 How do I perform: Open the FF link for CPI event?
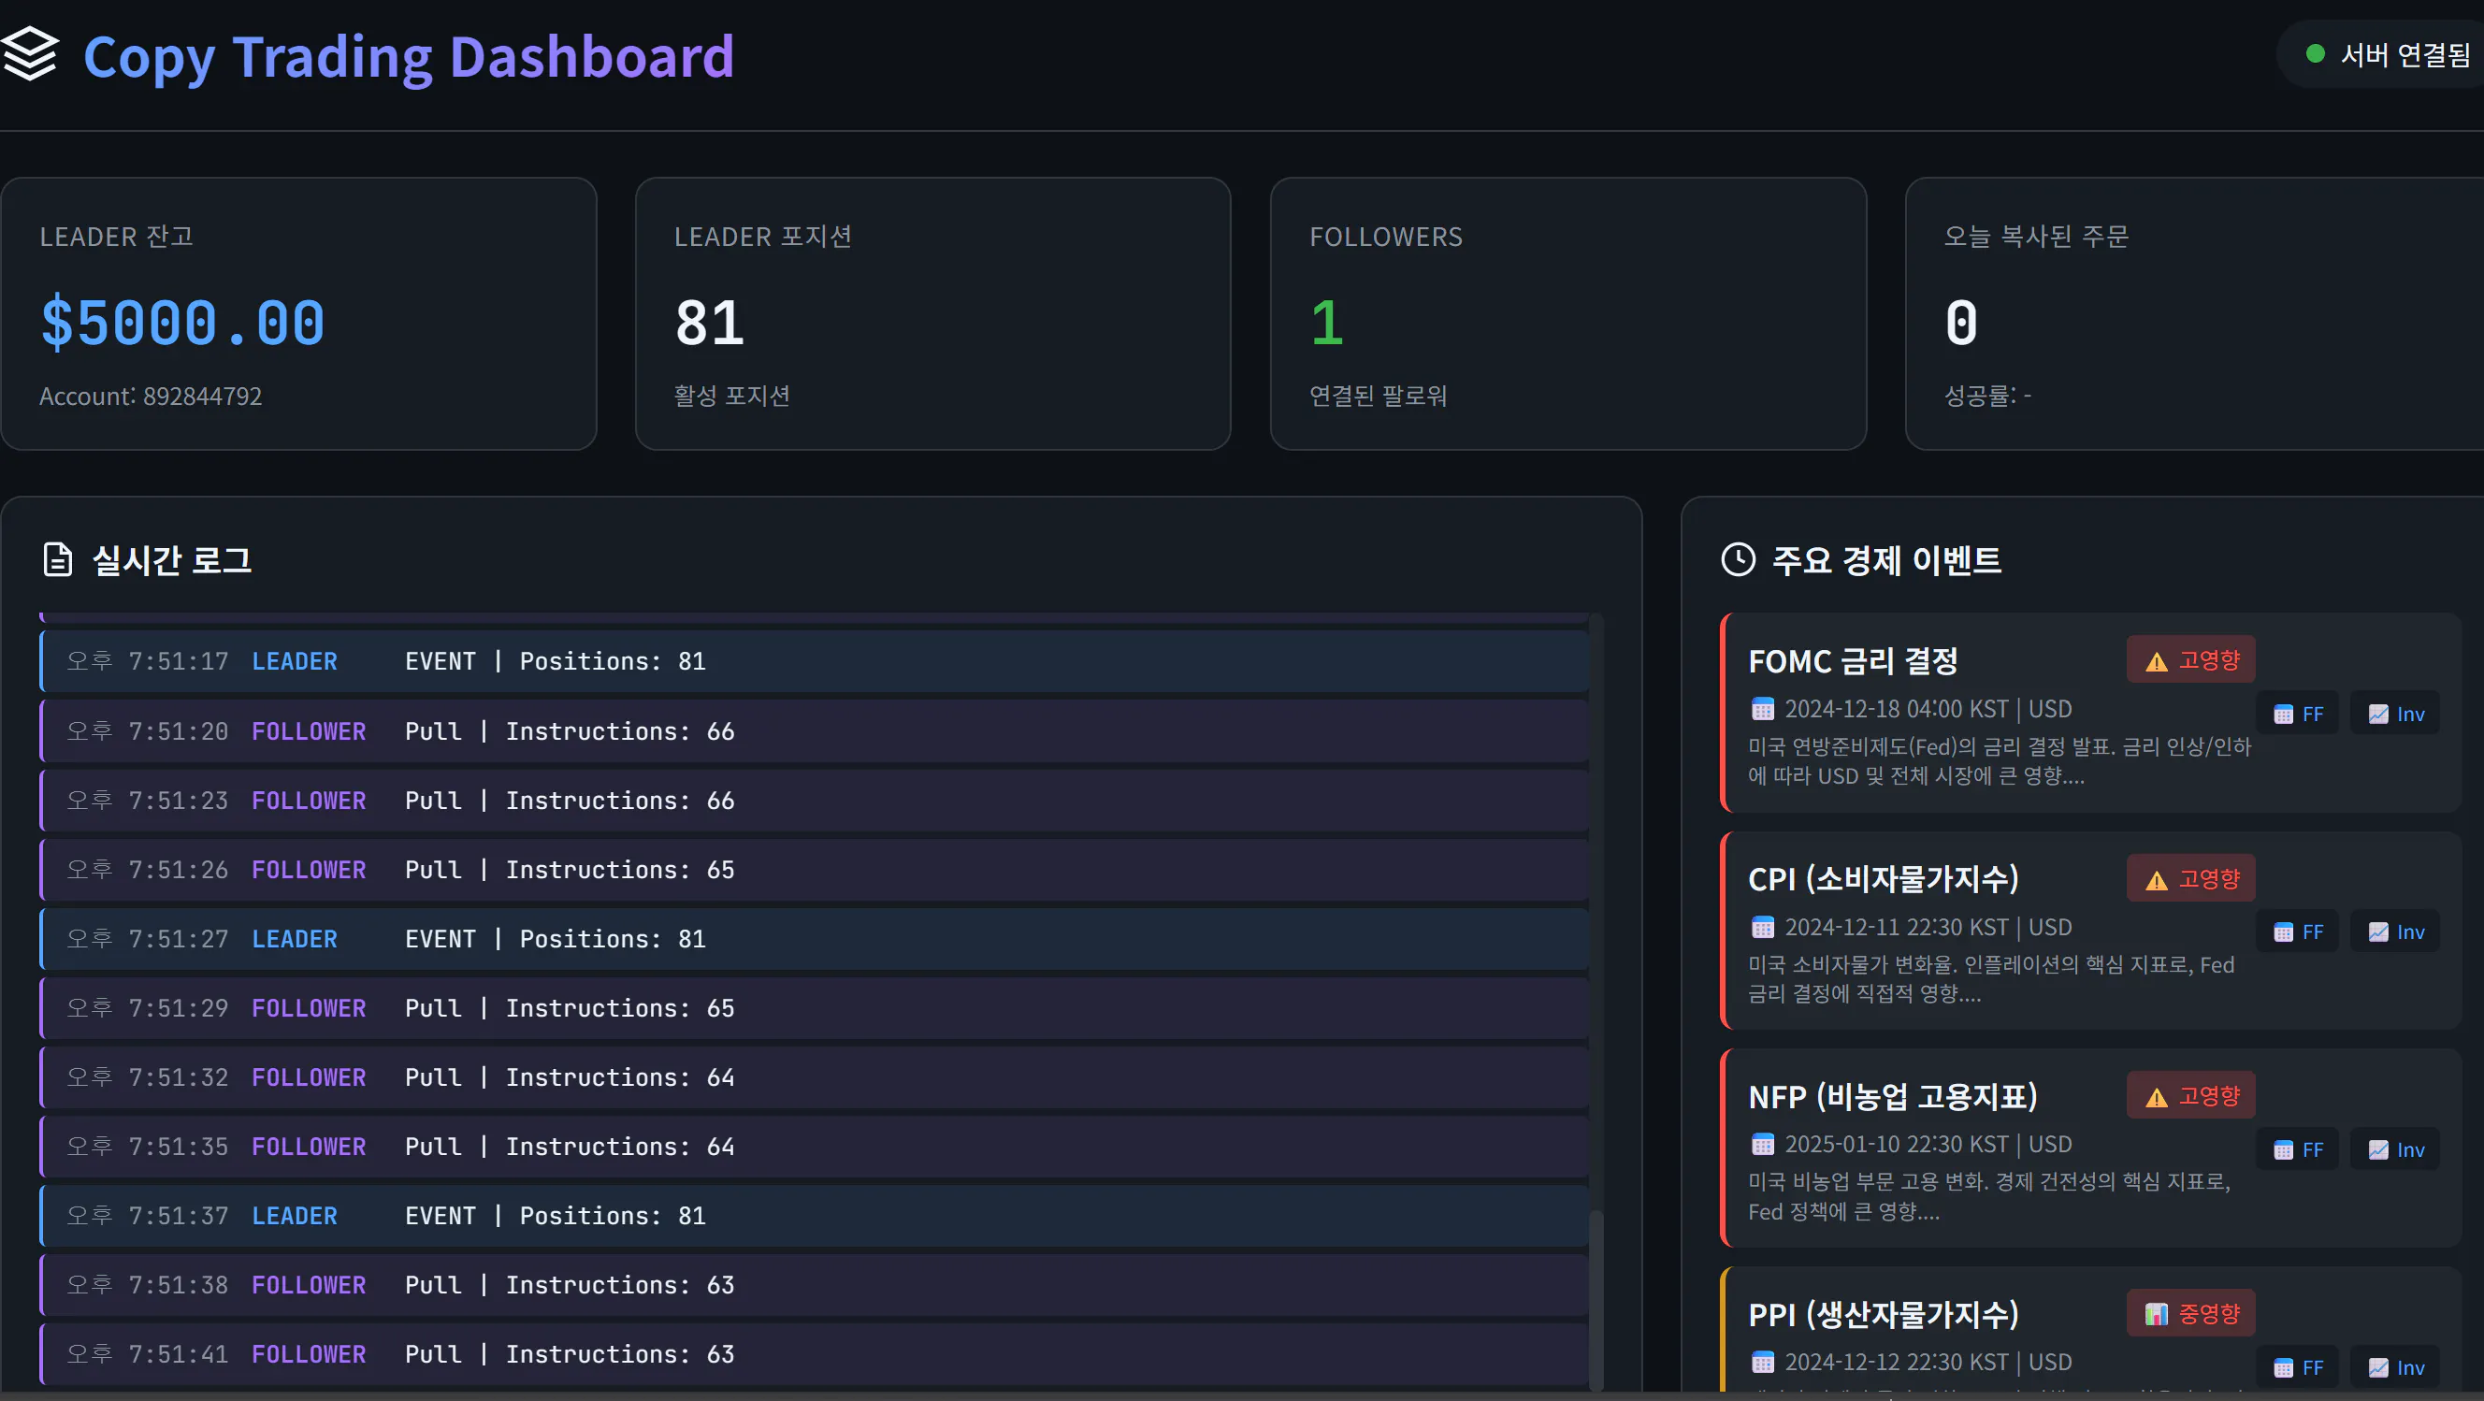2299,932
